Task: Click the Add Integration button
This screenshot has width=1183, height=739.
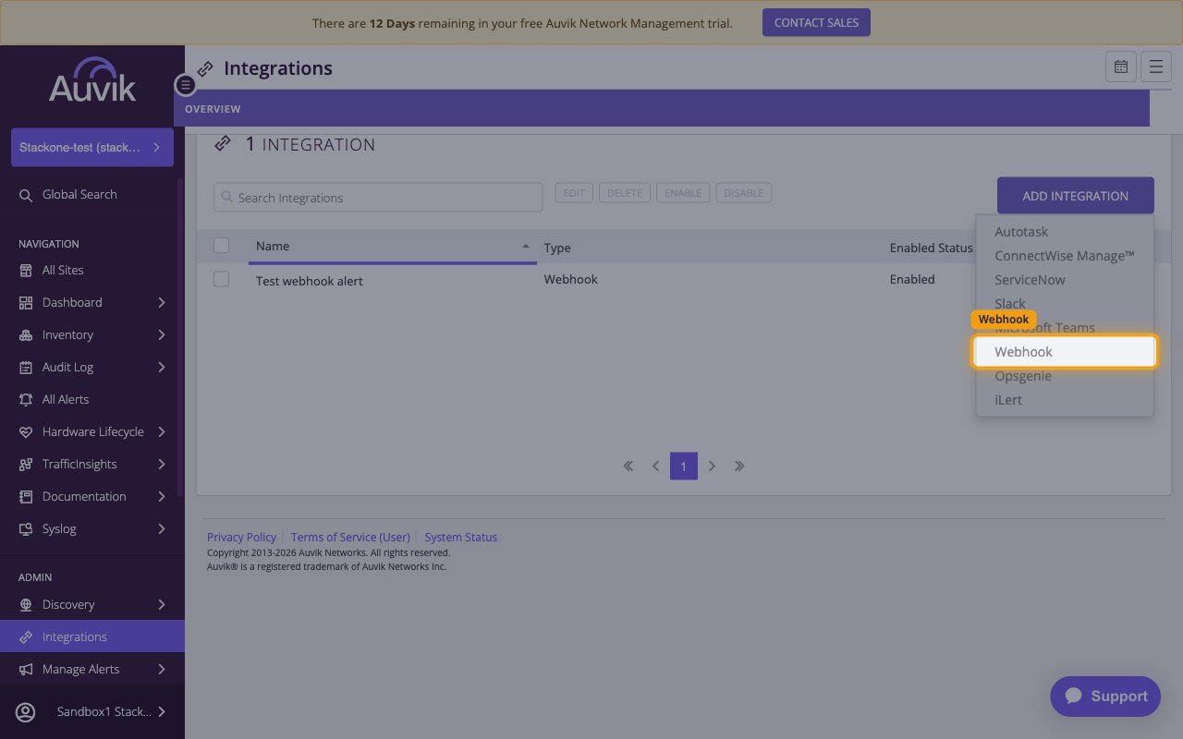Action: pos(1076,196)
